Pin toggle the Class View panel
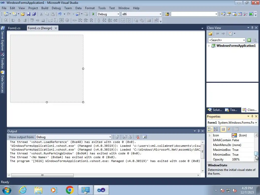260x195 pixels. click(252, 28)
